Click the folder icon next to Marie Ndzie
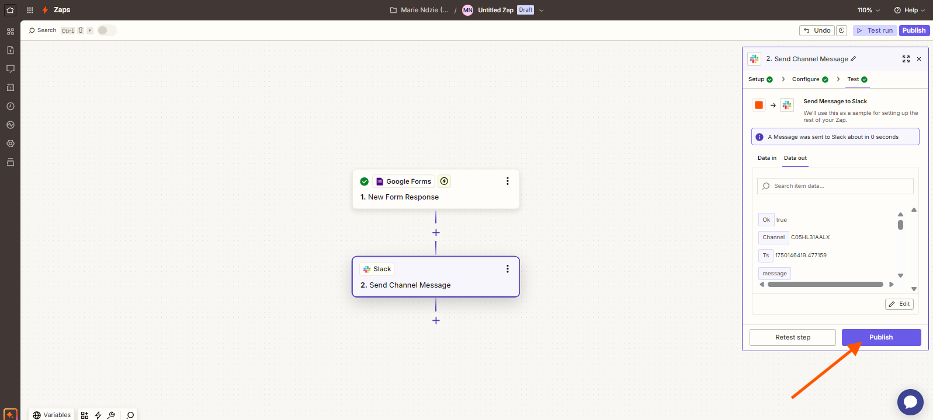933x420 pixels. coord(393,10)
